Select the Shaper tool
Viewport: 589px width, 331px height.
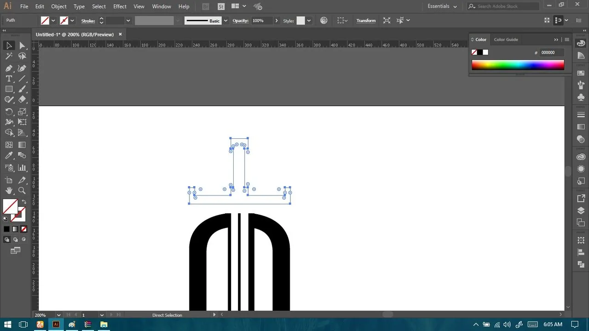tap(9, 99)
